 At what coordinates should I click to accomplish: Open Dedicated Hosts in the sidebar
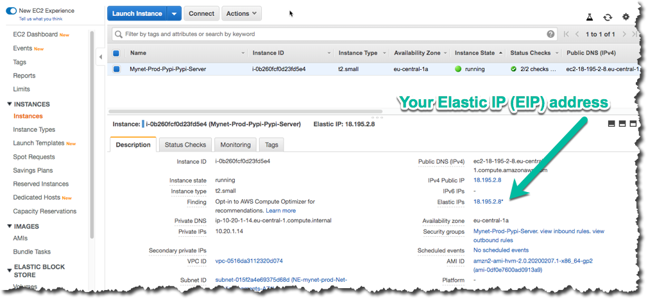point(37,198)
